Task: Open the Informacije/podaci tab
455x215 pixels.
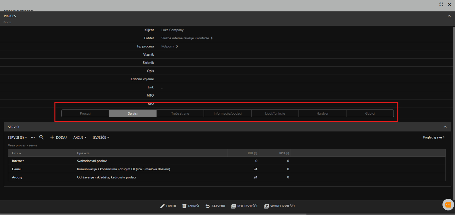Action: point(227,113)
